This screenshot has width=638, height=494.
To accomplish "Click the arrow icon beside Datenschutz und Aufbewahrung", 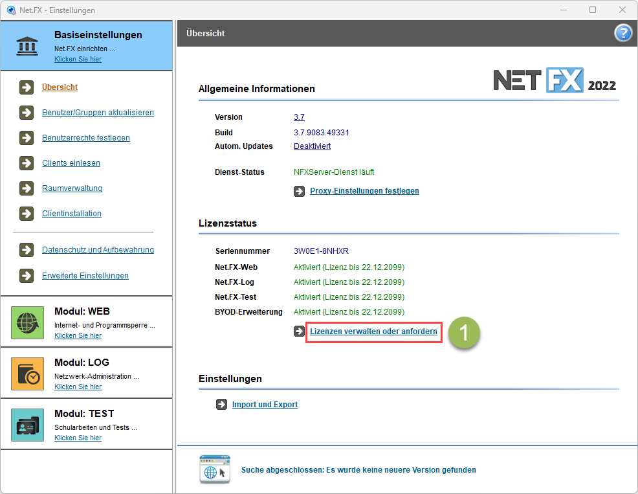I will tap(27, 250).
